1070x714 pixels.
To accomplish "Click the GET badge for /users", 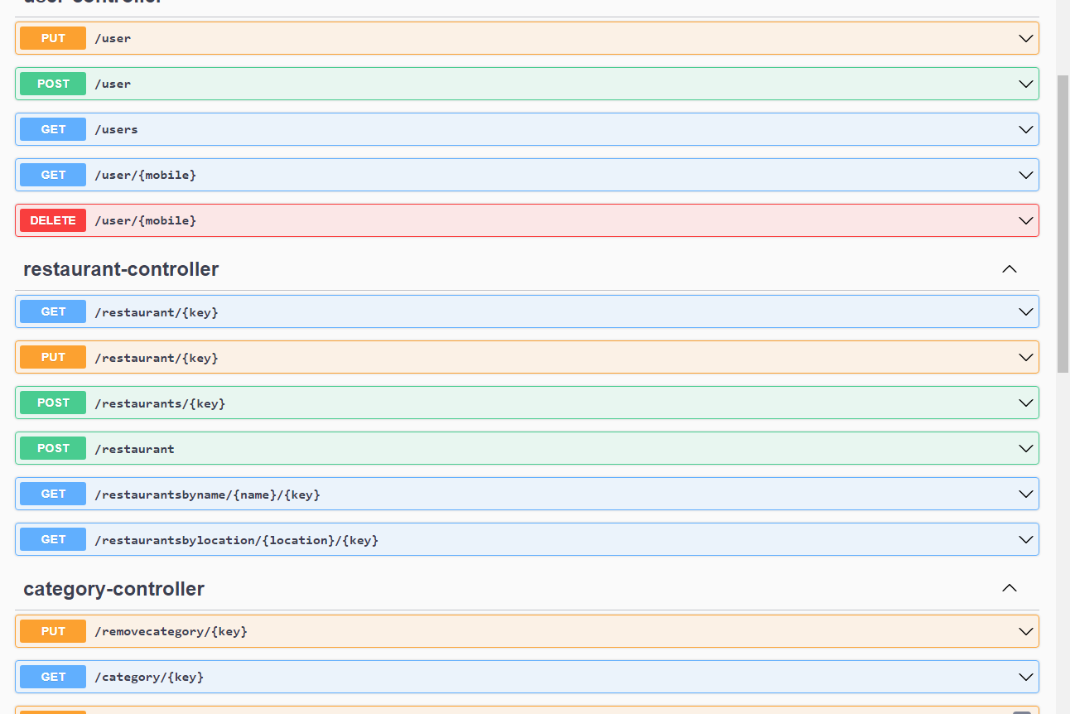I will (x=53, y=129).
